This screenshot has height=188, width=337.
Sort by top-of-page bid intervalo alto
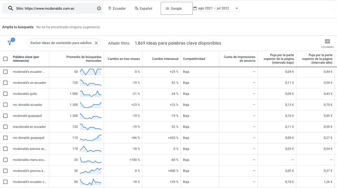point(317,59)
